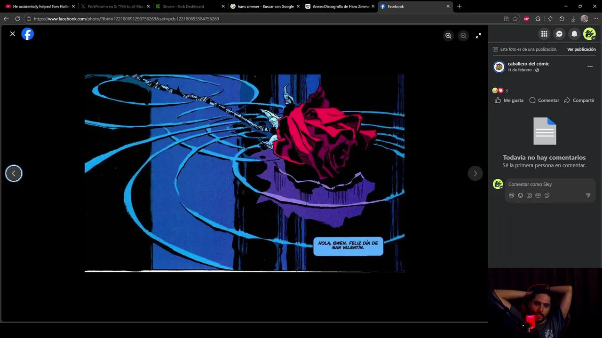Switch to Stream - Kick Dashboard tab
The width and height of the screenshot is (602, 338).
189,7
